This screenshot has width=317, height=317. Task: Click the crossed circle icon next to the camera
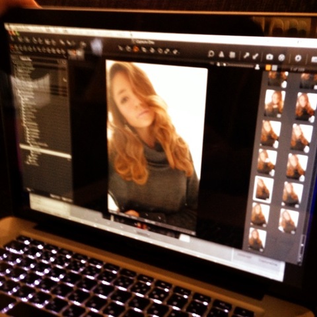[x=281, y=57]
